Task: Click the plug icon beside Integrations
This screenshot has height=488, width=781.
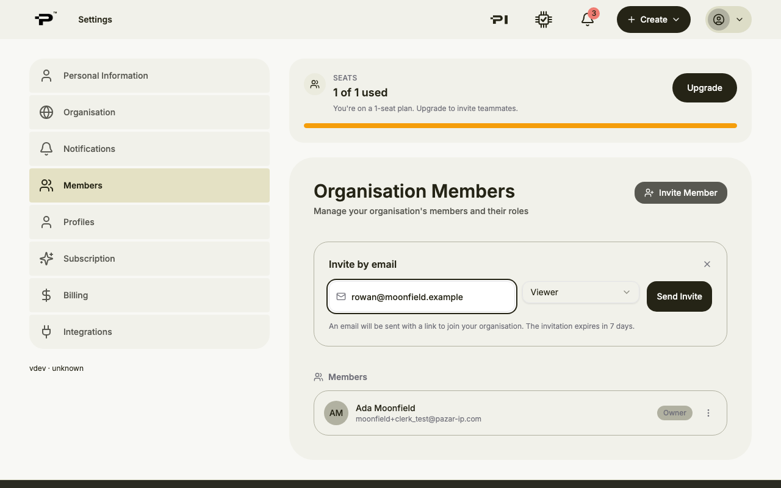Action: [x=46, y=332]
